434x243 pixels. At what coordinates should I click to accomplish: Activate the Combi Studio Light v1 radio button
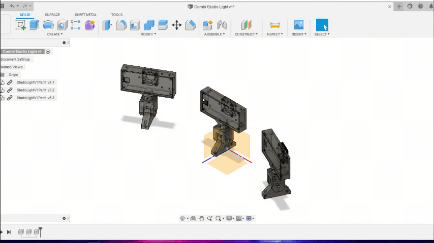point(48,52)
